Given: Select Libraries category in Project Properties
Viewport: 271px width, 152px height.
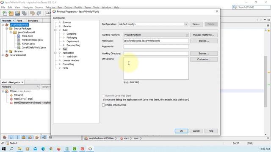Looking at the screenshot, I should [67, 26].
